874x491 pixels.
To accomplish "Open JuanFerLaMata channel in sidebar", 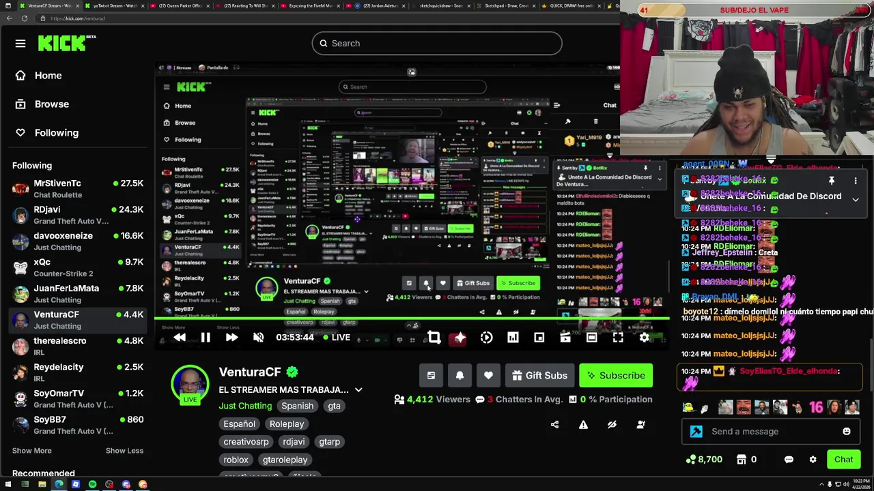I will pos(77,294).
